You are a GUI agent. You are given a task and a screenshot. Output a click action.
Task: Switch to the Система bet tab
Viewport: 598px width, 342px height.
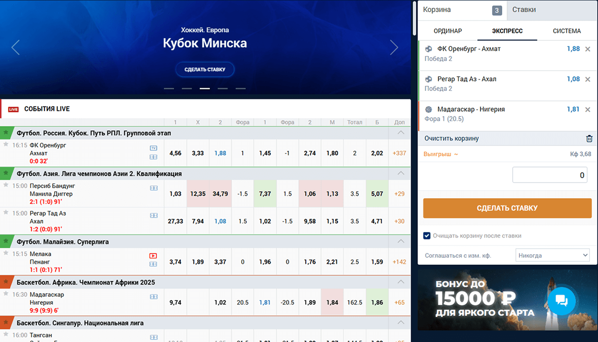[x=566, y=31]
